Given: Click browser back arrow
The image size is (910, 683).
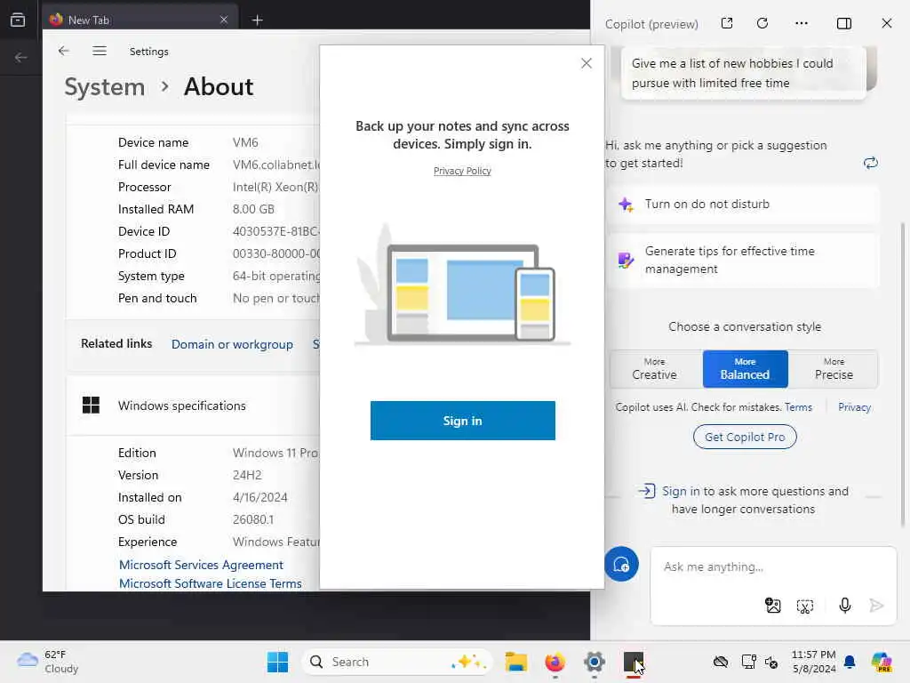Looking at the screenshot, I should coord(21,57).
